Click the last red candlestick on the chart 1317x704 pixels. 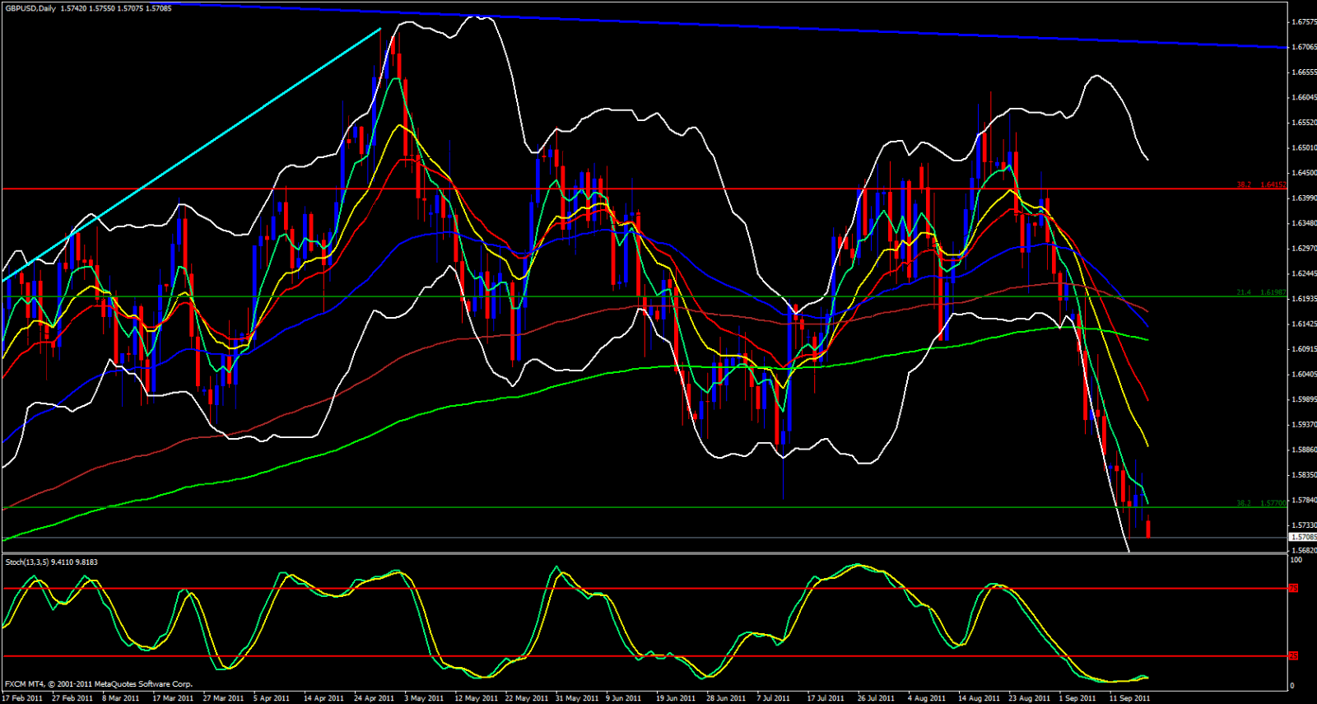[x=1148, y=528]
